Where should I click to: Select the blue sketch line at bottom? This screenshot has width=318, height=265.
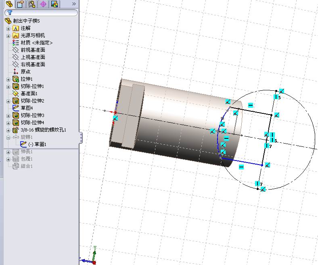[x=241, y=162]
